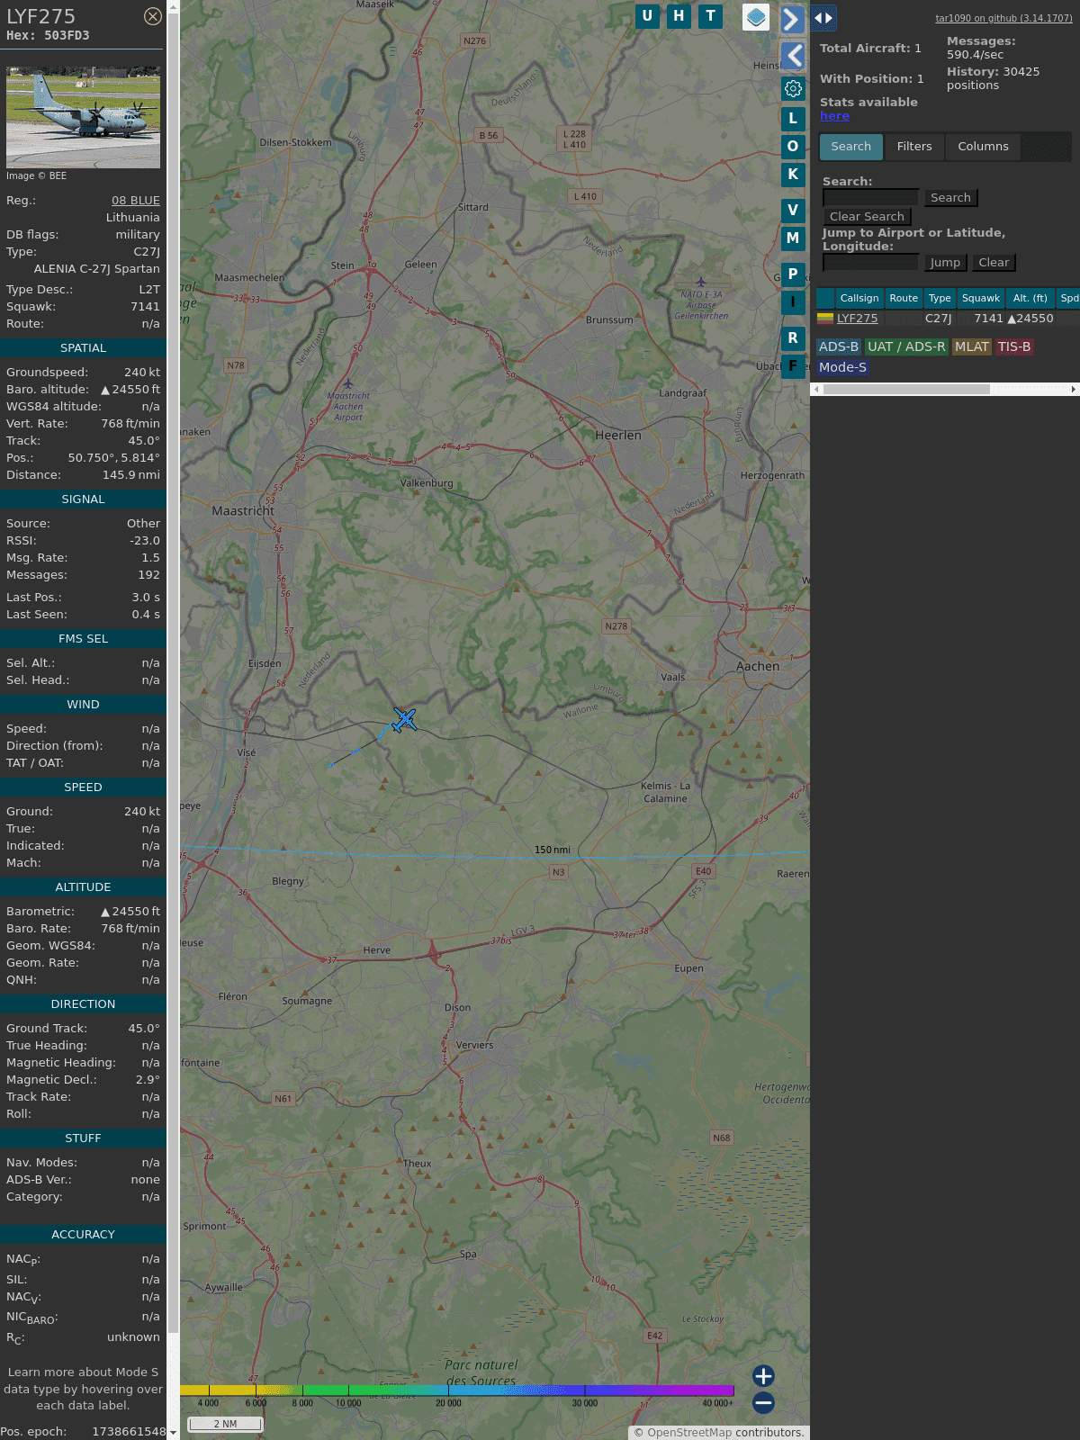Open the Stats available here link
This screenshot has height=1440, width=1080.
coord(834,116)
